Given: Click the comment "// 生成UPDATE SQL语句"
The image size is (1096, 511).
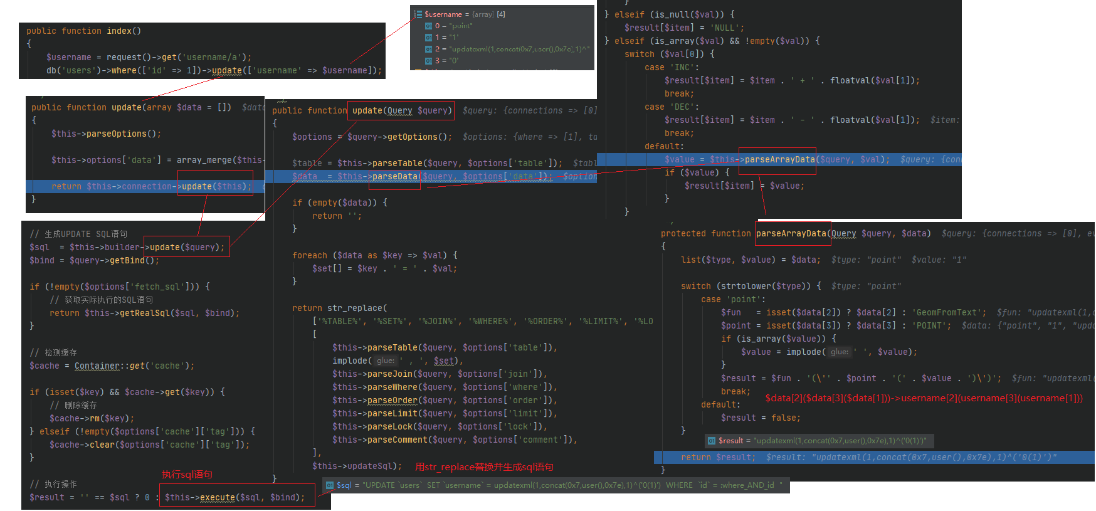Looking at the screenshot, I should (78, 234).
